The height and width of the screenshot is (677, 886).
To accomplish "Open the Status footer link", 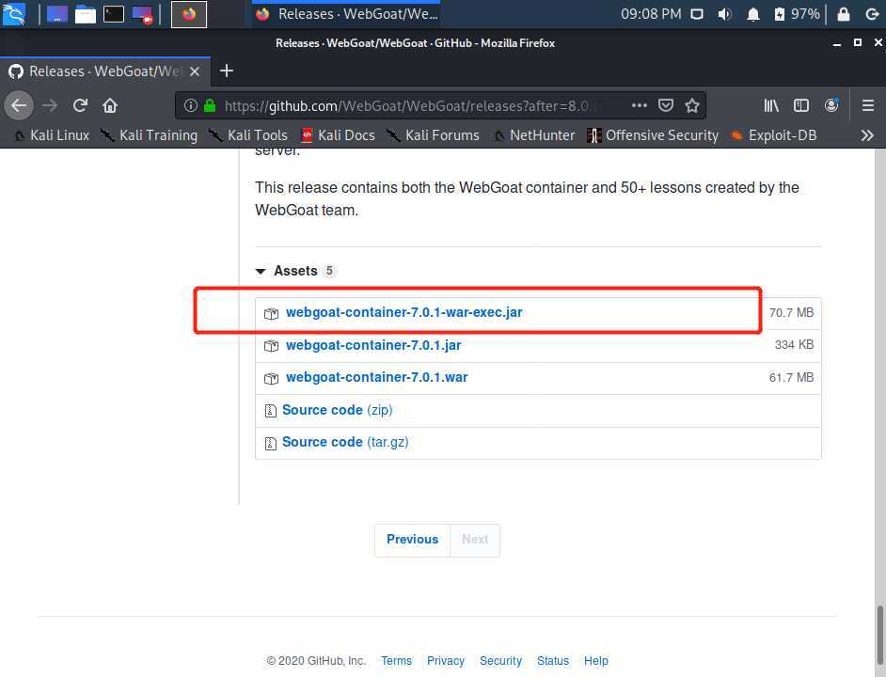I will (x=553, y=661).
